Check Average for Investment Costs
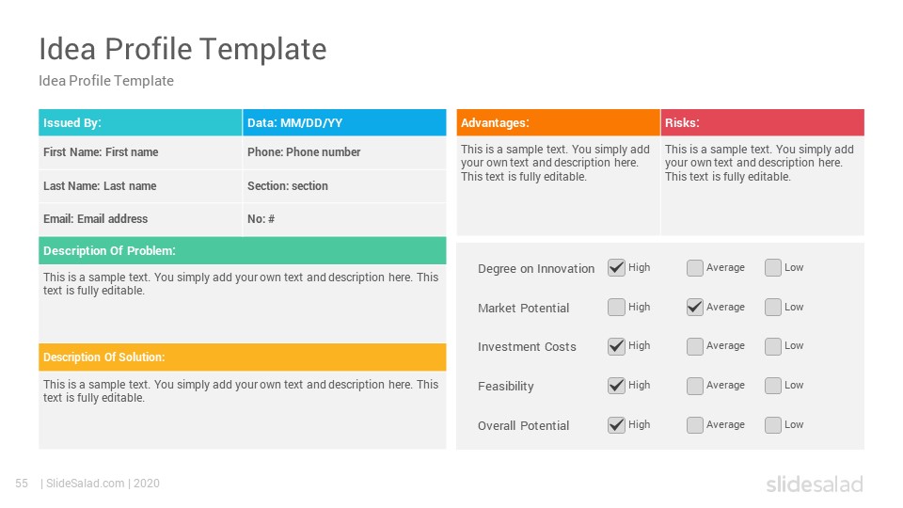903x508 pixels. click(x=694, y=346)
